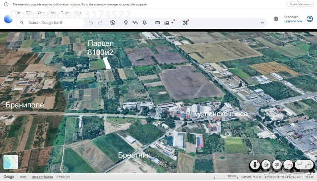This screenshot has height=181, width=317.
Task: Click the building design tool icon
Action: click(167, 23)
